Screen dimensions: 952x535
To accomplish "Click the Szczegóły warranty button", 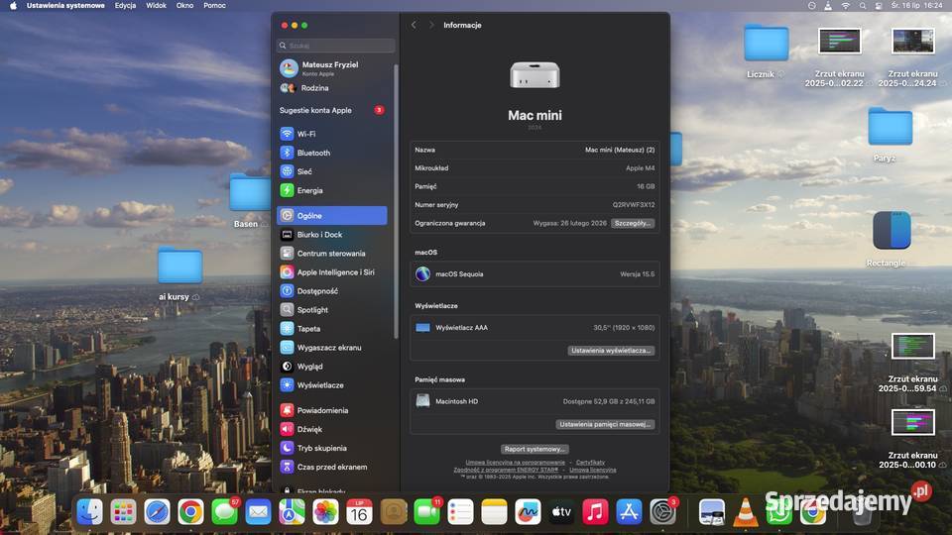I will pos(632,223).
